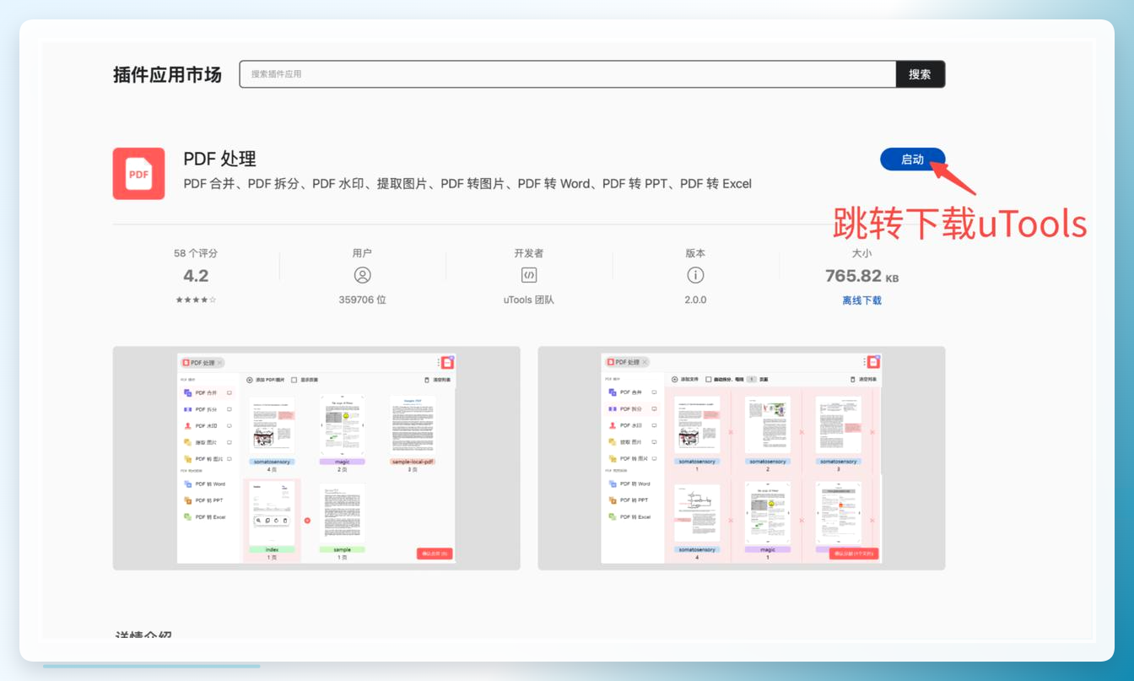Click the plugin search input field
Screen dimensions: 1134x681
[x=568, y=74]
